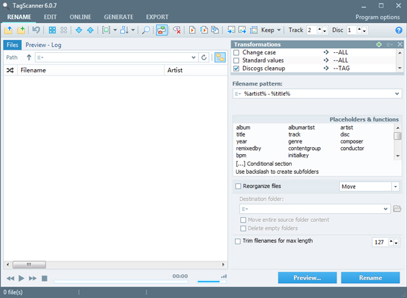Click the blue move up arrow icon
407x298 pixels.
(90, 30)
